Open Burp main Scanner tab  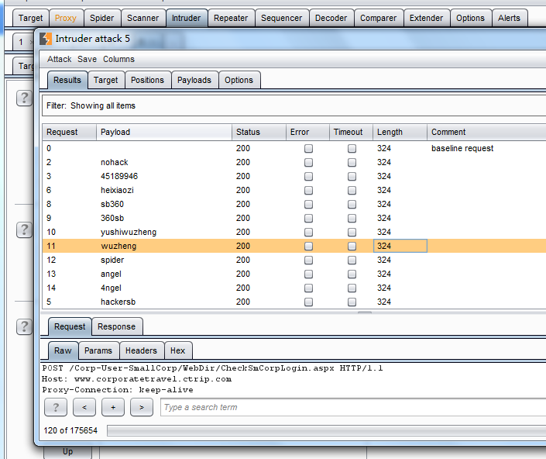pos(143,18)
